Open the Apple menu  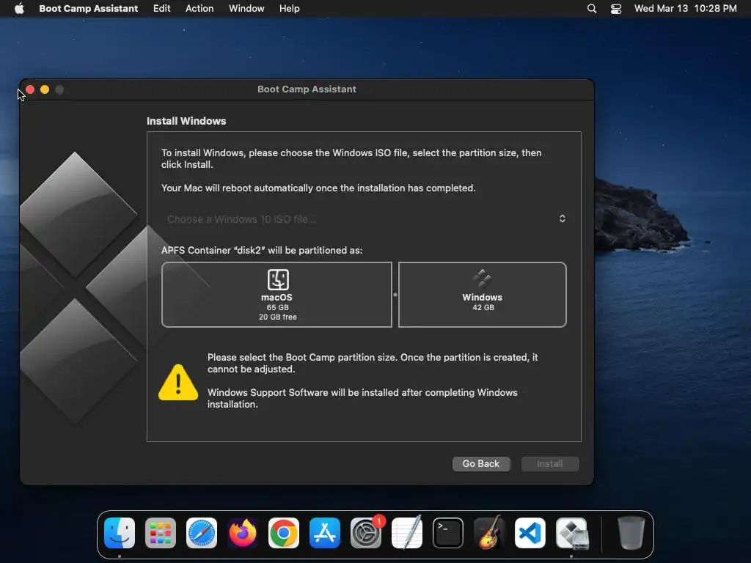pos(19,8)
